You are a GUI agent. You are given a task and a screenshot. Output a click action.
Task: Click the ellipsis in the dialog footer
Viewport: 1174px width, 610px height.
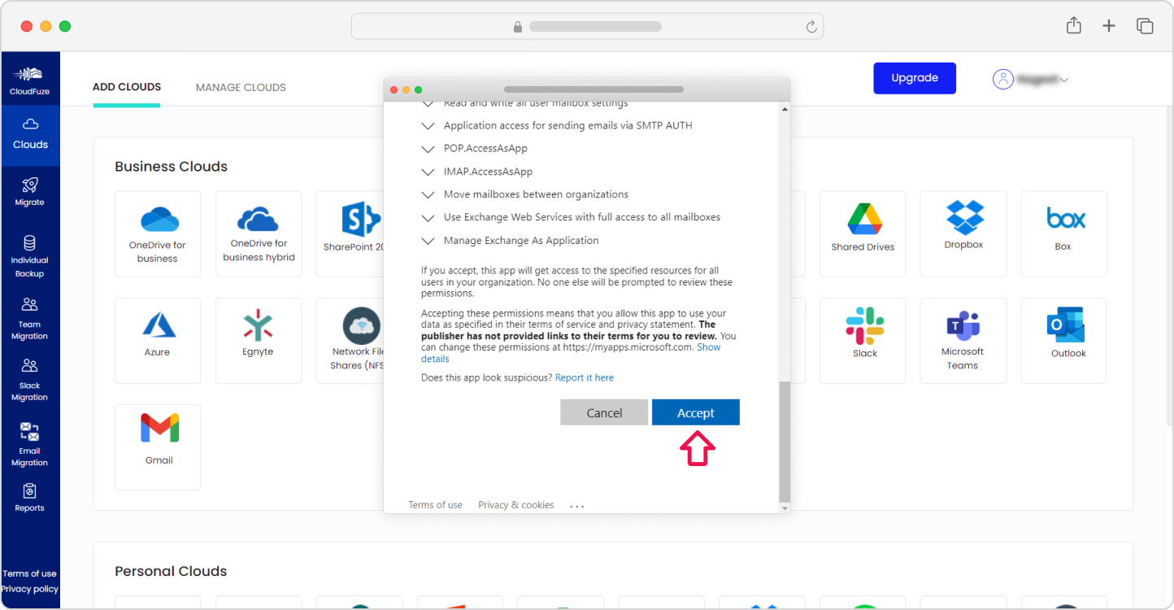point(577,506)
